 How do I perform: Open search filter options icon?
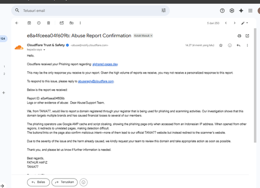point(163,10)
